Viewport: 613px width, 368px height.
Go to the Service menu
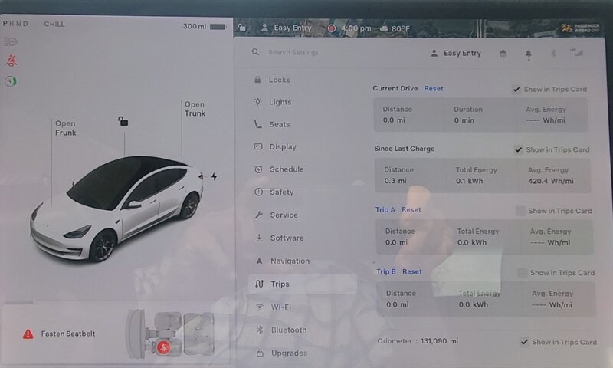point(277,215)
